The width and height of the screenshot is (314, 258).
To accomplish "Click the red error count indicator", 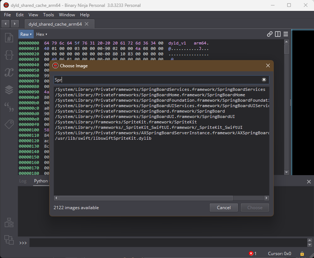I will (253, 254).
